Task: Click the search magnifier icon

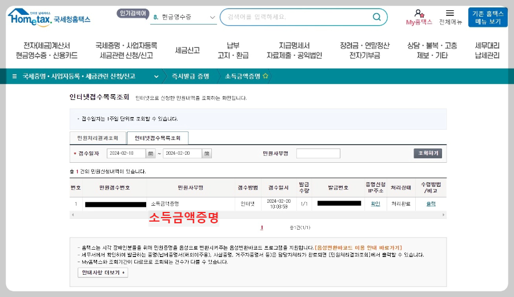Action: [377, 17]
